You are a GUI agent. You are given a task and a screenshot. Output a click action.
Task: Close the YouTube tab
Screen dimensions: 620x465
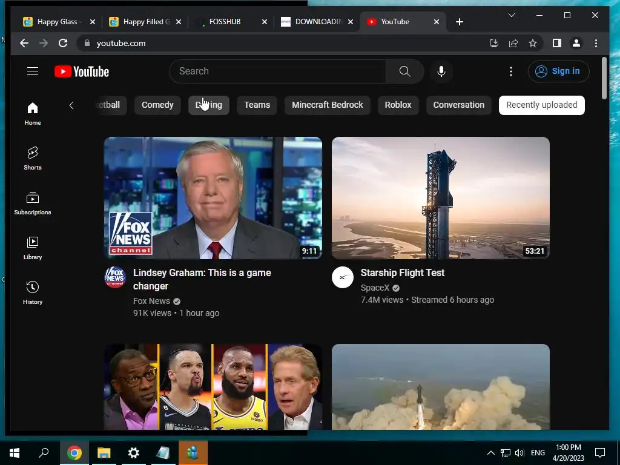pyautogui.click(x=437, y=22)
